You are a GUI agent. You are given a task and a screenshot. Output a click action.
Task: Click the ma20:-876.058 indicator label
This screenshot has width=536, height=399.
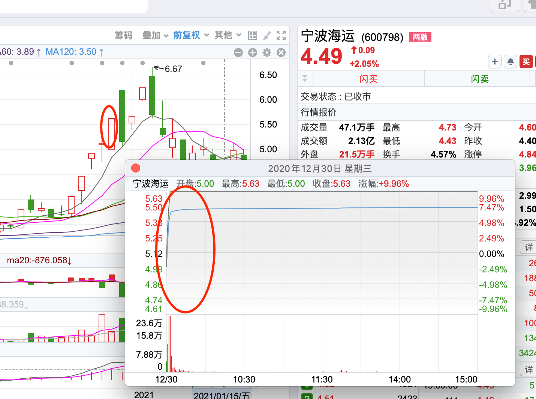pos(39,260)
